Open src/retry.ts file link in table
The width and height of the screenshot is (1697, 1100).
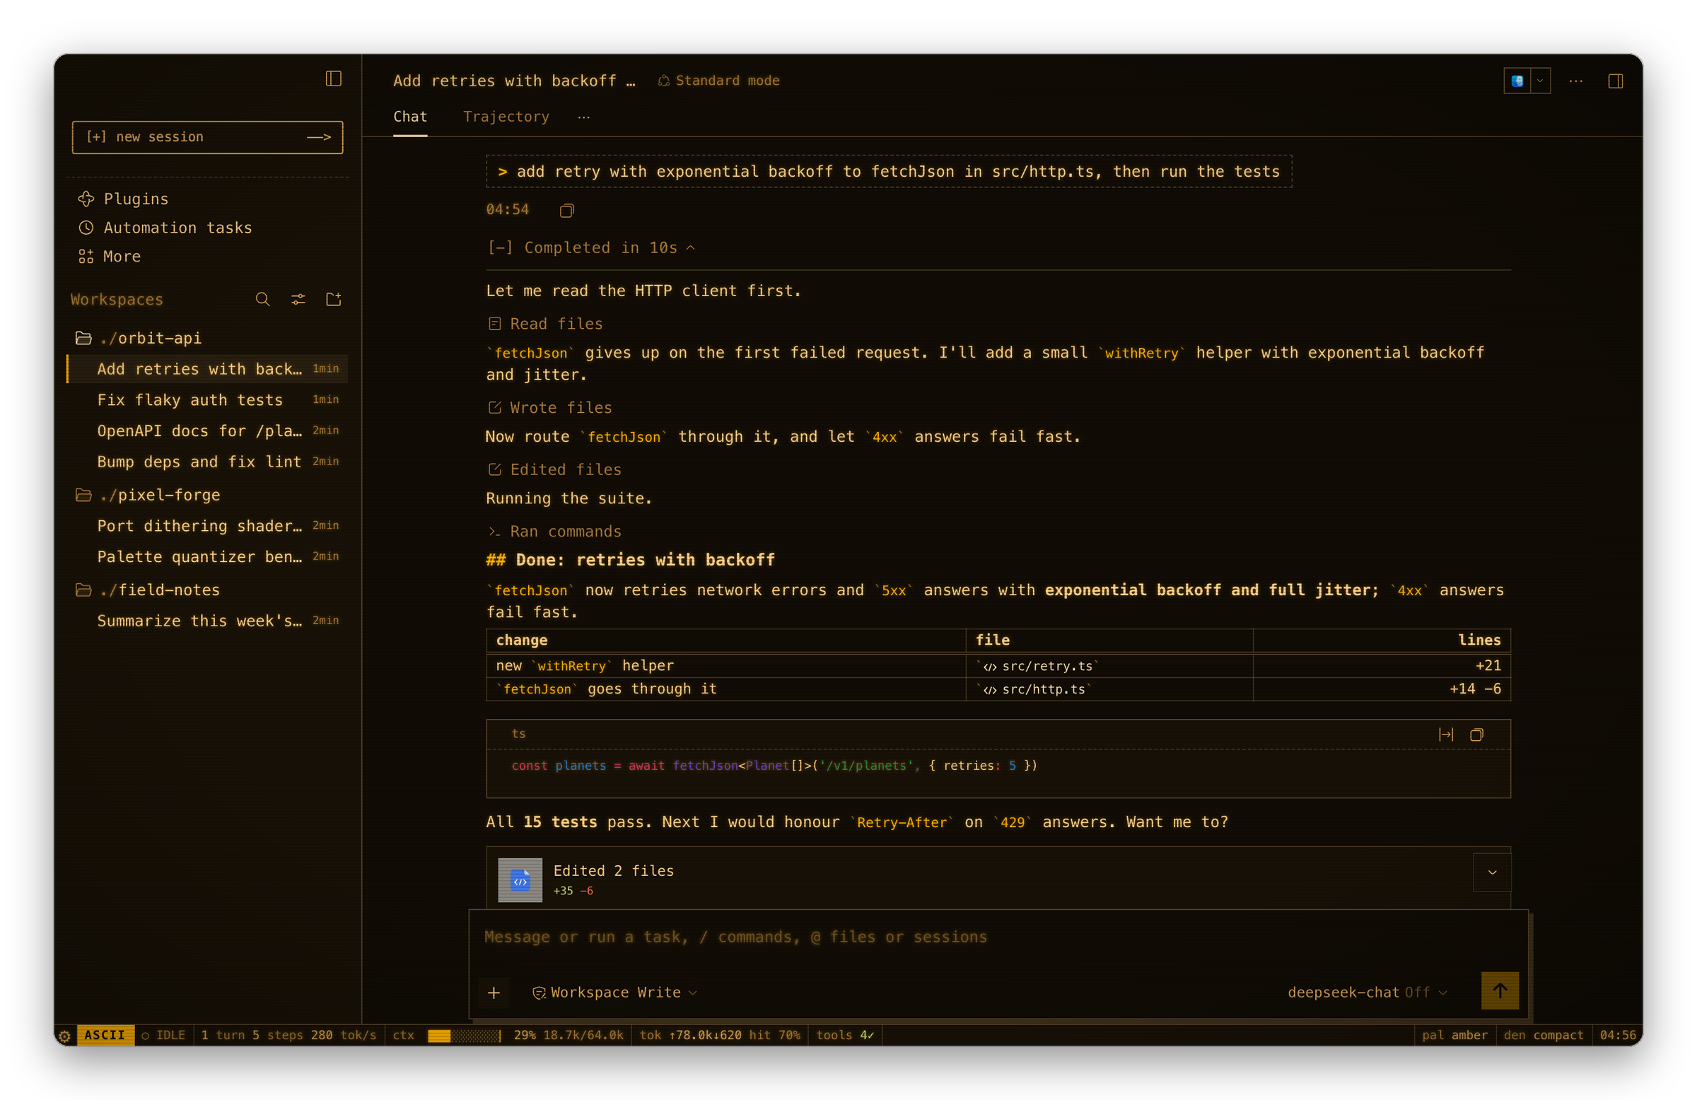(x=1039, y=666)
